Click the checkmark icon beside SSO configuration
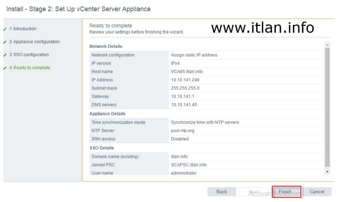 pos(5,55)
